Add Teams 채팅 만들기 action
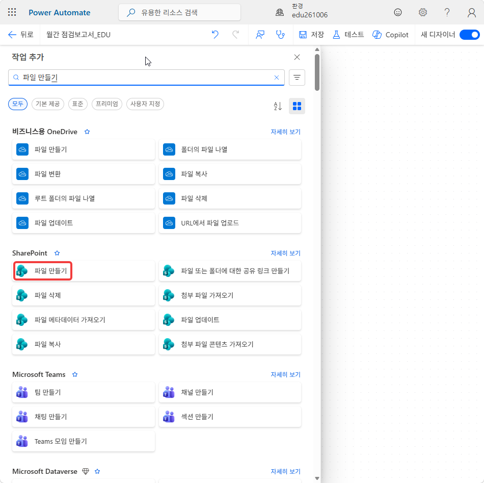Screen dimensions: 484x483 tap(84, 417)
